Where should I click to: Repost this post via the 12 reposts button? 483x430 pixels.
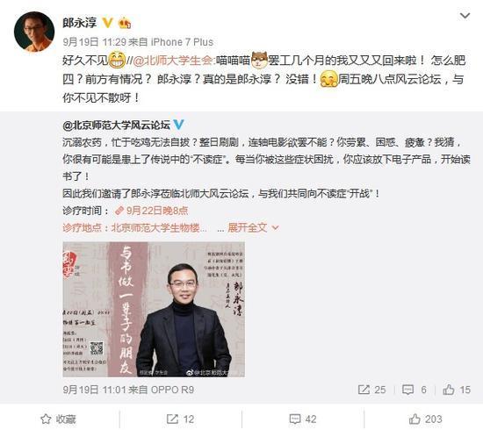[x=180, y=419]
